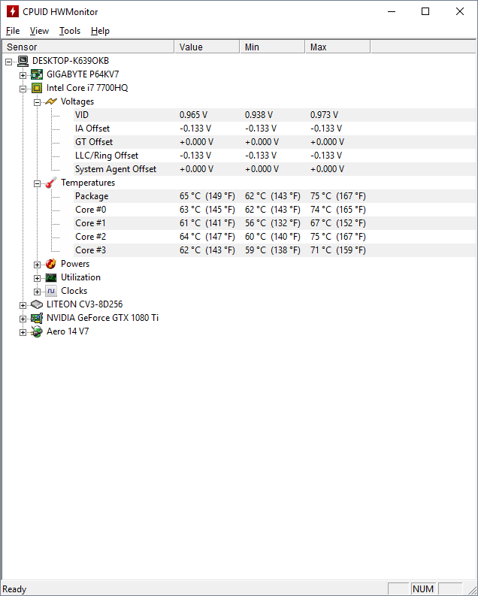Click the Min column header
The width and height of the screenshot is (478, 596).
point(272,47)
